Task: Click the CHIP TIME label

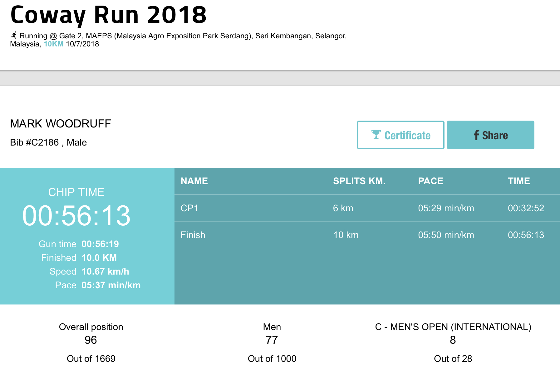Action: pyautogui.click(x=76, y=192)
